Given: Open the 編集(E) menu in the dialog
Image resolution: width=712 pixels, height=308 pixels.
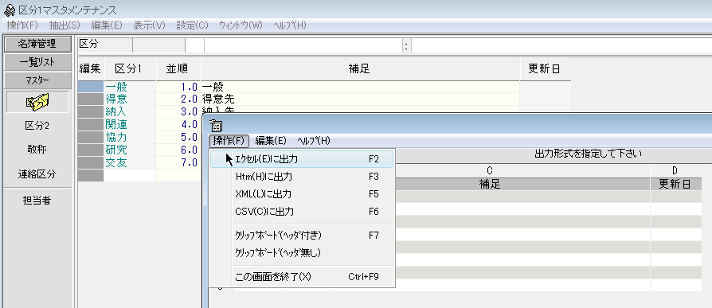Looking at the screenshot, I should (271, 141).
